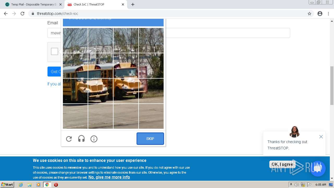Follow the 'If you al...' link
Image resolution: width=334 pixels, height=188 pixels.
point(54,84)
